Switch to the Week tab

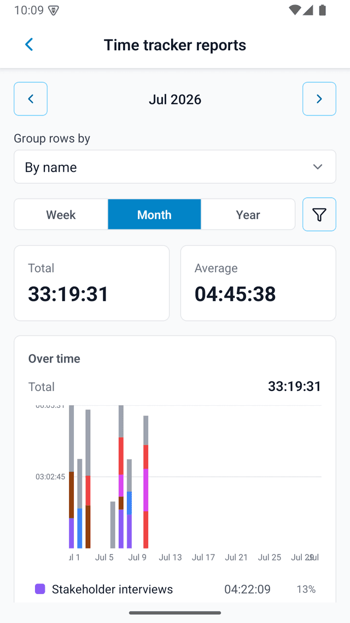[61, 215]
